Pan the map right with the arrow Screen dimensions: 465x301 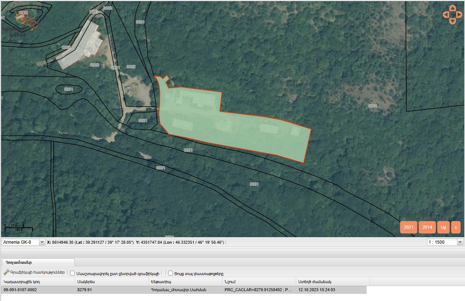(x=459, y=15)
